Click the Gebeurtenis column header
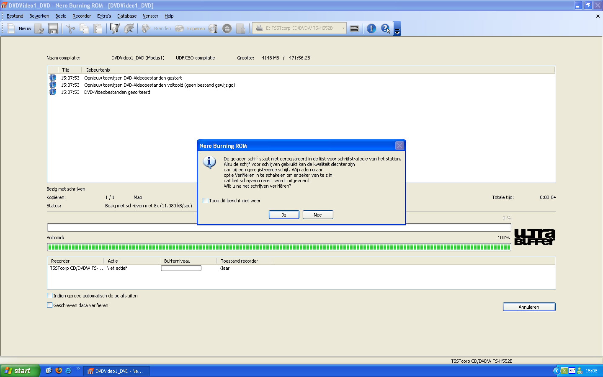The height and width of the screenshot is (377, 603). (x=318, y=70)
